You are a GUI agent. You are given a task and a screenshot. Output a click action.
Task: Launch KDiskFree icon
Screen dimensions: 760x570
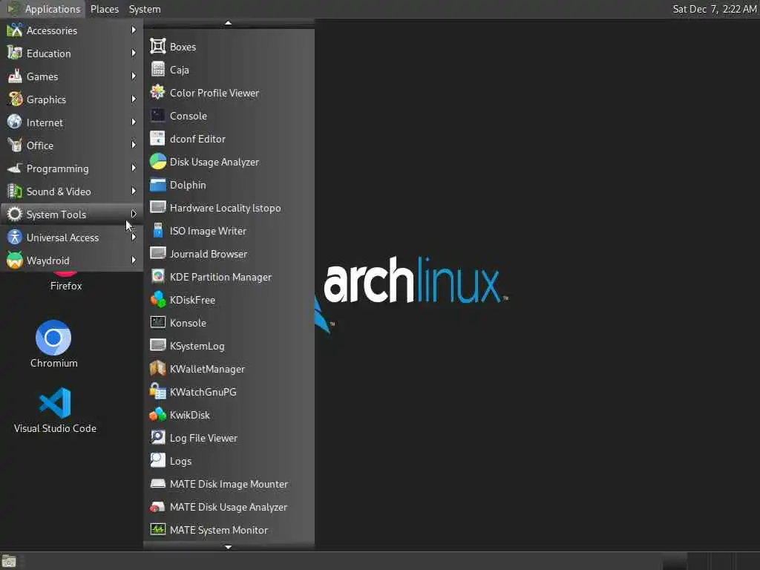[x=158, y=300]
